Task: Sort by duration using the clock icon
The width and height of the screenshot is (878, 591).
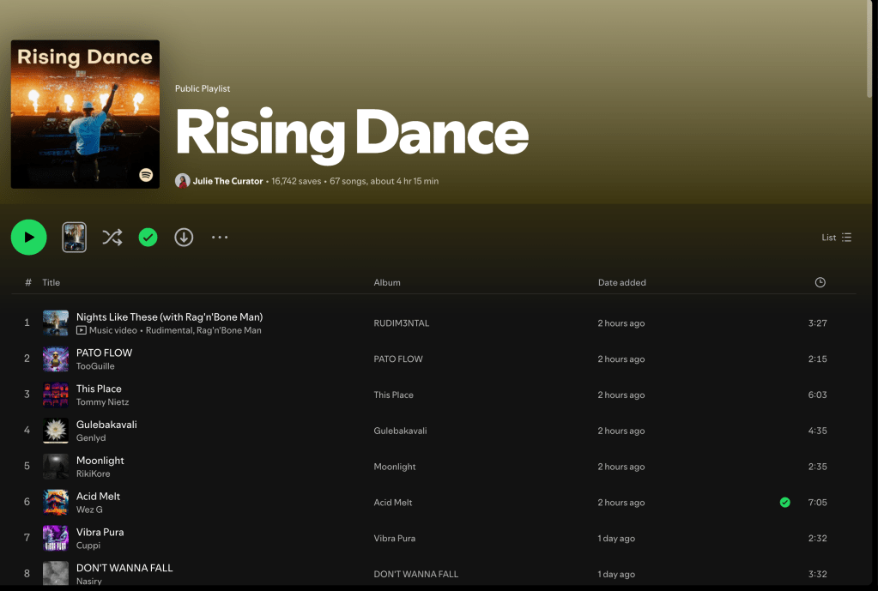Action: tap(820, 282)
